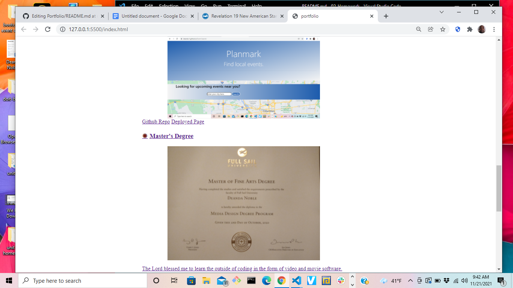
Task: Open volume control in tray
Action: [465, 280]
